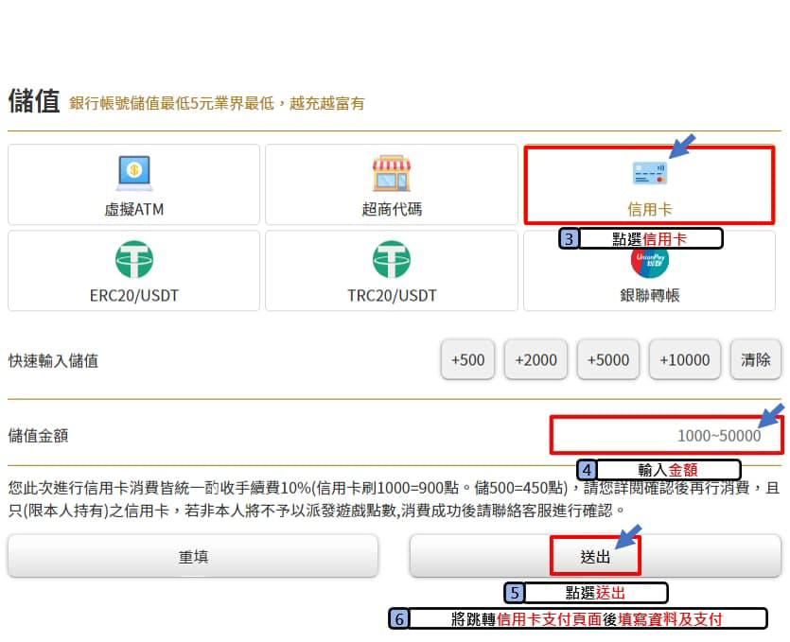Choose 銀聯轉帳 as payment method
This screenshot has width=790, height=642.
[x=649, y=295]
